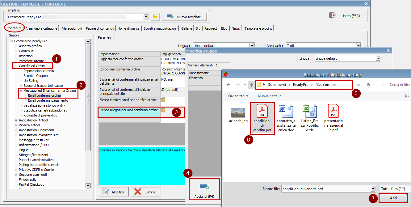Open the Gallerie tab
This screenshot has height=207, width=411.
pyautogui.click(x=187, y=28)
